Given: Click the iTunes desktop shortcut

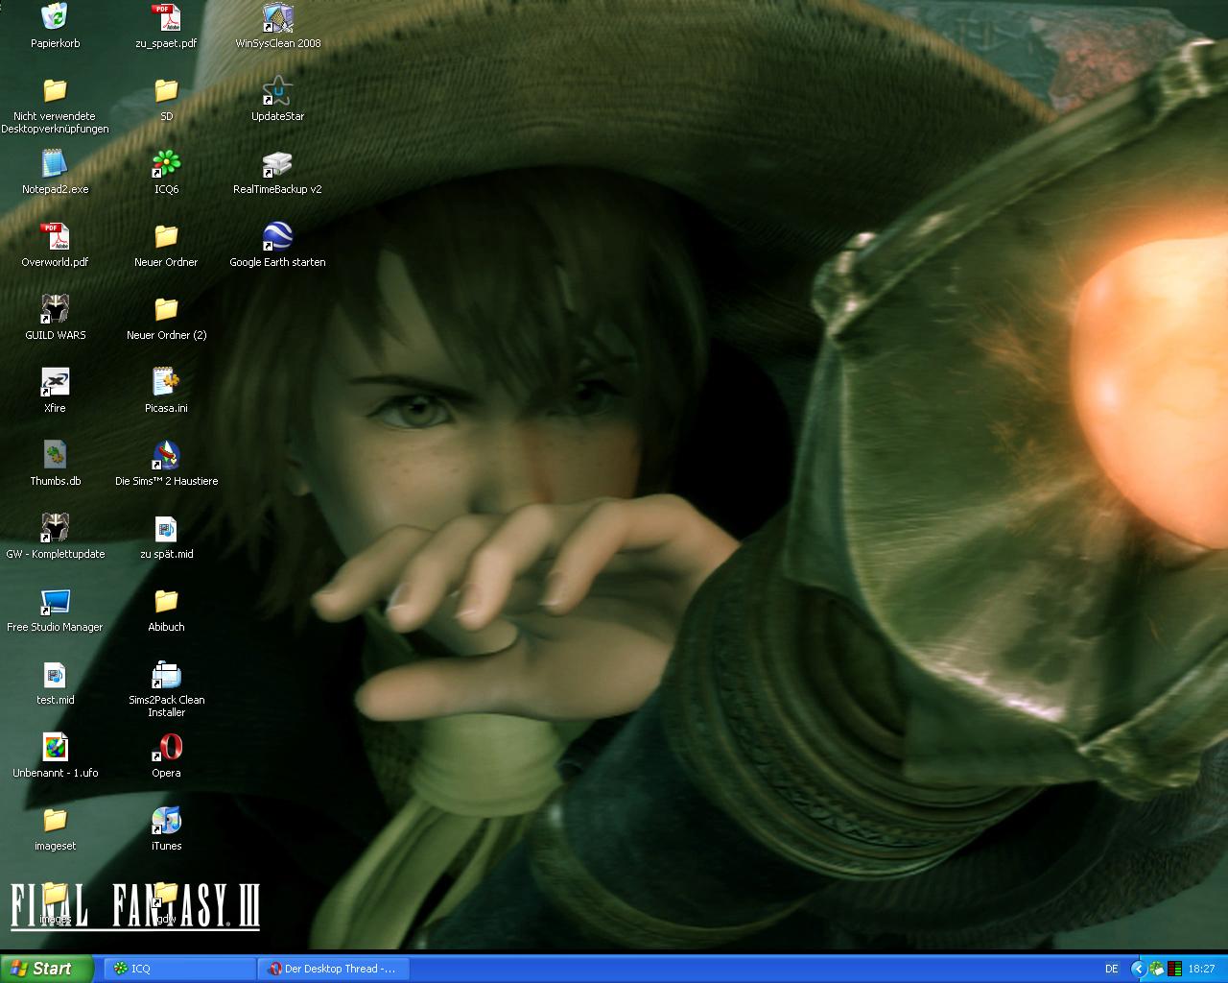Looking at the screenshot, I should coord(166,821).
